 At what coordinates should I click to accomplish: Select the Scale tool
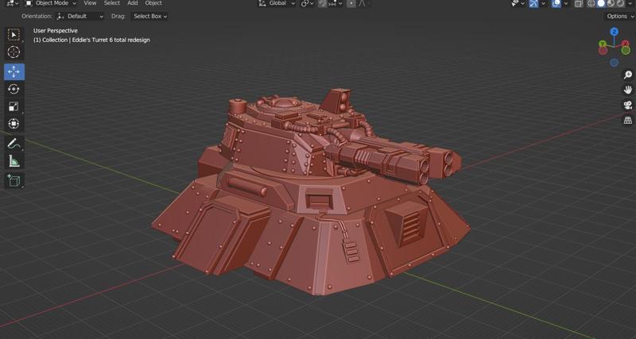(14, 106)
